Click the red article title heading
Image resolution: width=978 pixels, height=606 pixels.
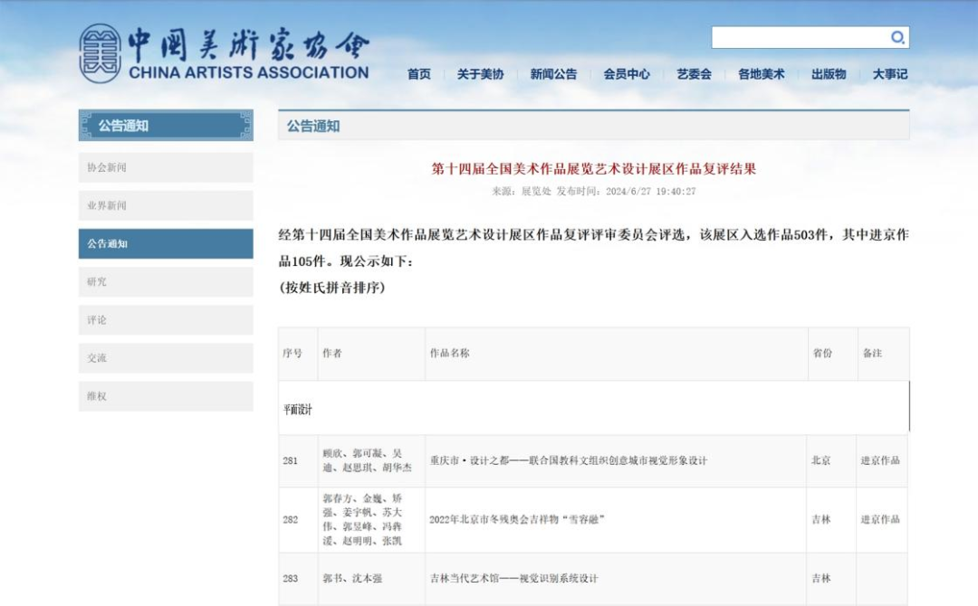[x=593, y=168]
